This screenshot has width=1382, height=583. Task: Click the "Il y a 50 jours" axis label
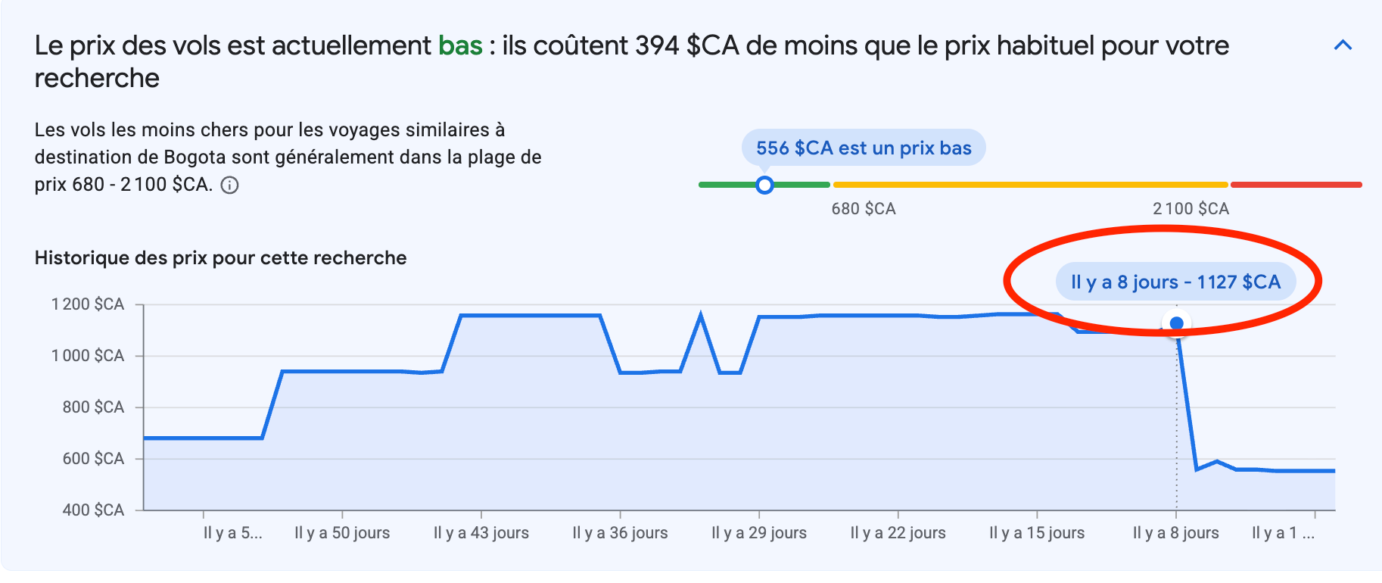(x=342, y=533)
